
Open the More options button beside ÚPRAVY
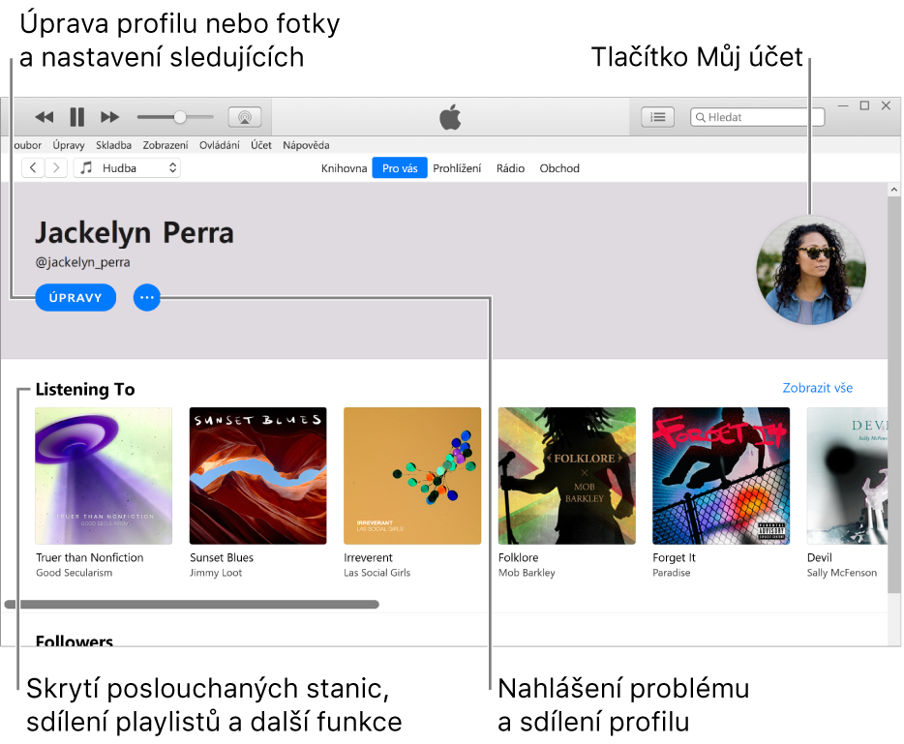(x=146, y=297)
